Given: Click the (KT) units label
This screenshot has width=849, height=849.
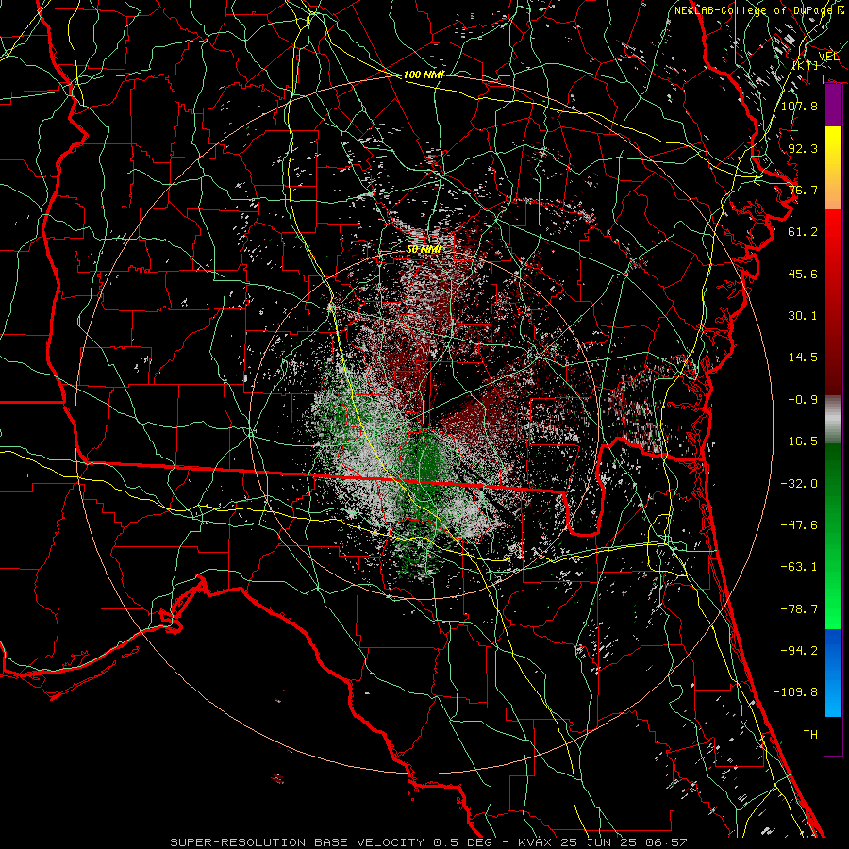Looking at the screenshot, I should tap(806, 65).
